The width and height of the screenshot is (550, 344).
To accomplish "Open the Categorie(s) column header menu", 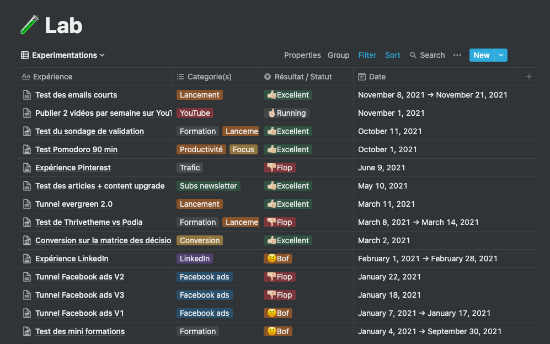I will tap(210, 77).
